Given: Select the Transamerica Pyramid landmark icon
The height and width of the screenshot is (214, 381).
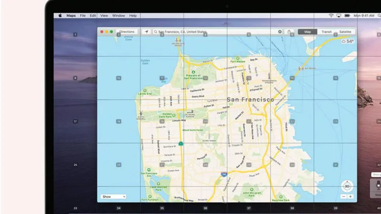Looking at the screenshot, I should tap(269, 76).
